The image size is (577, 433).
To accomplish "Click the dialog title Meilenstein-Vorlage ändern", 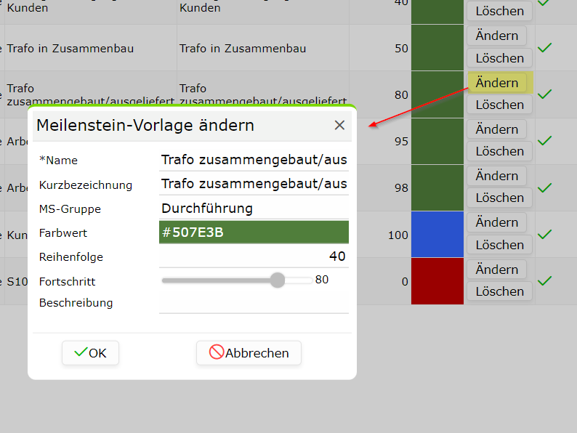I will tap(145, 126).
